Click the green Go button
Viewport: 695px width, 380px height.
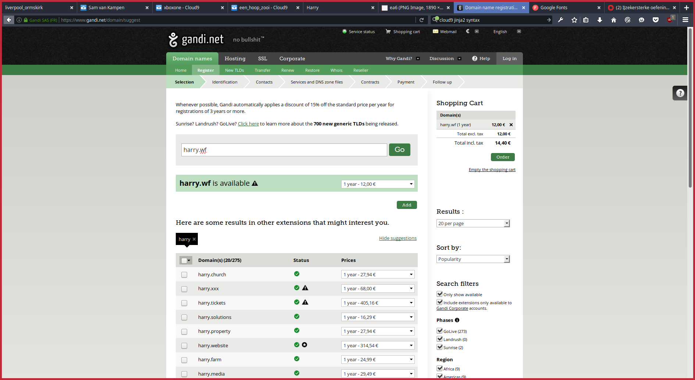[x=399, y=150]
